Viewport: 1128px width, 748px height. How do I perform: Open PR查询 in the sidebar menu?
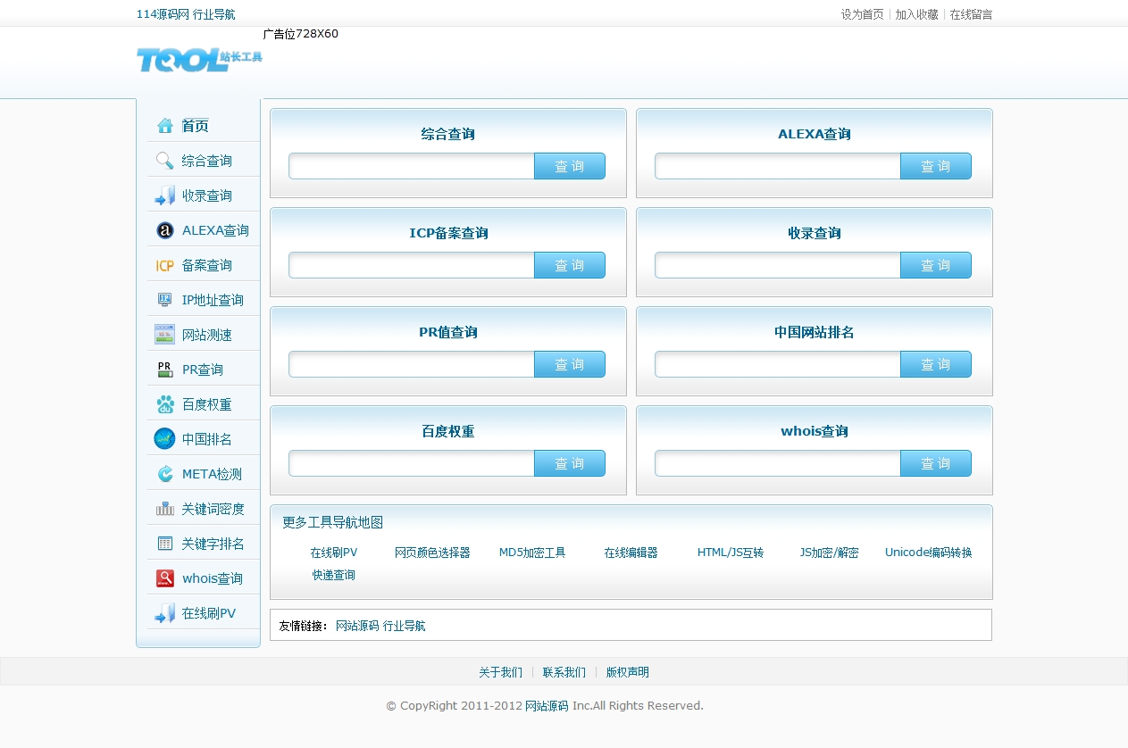[x=203, y=370]
